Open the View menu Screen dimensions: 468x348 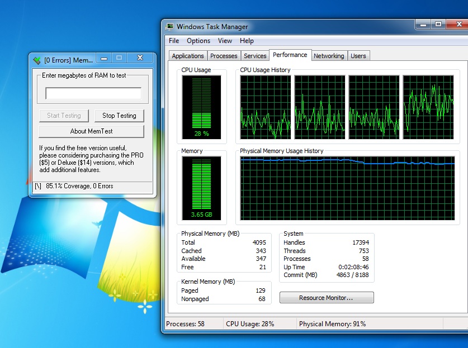pos(225,41)
